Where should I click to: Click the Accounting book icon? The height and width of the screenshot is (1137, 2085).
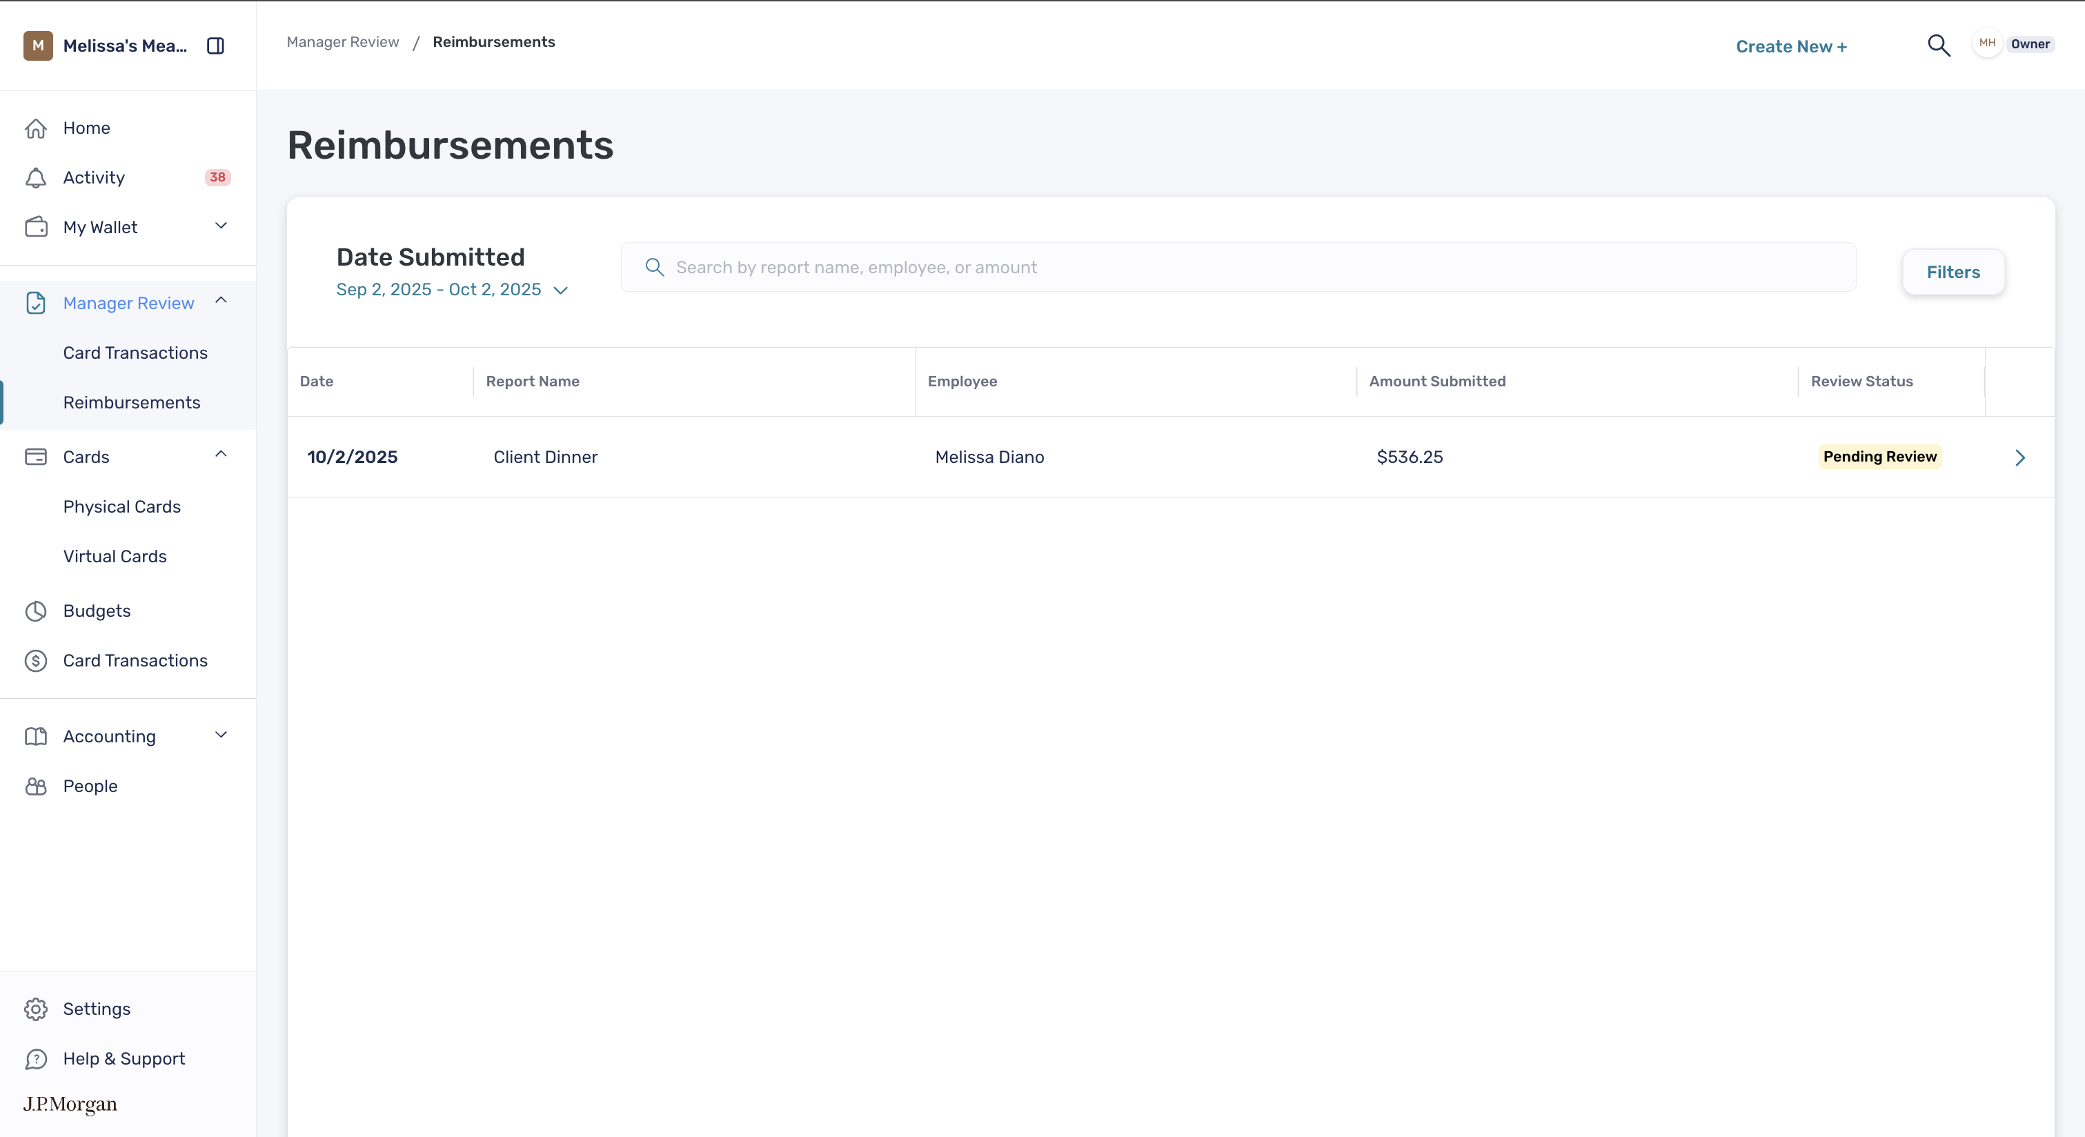point(36,736)
